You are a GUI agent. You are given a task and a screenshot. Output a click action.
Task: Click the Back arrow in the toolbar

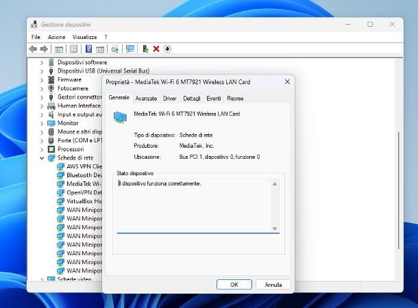point(33,49)
